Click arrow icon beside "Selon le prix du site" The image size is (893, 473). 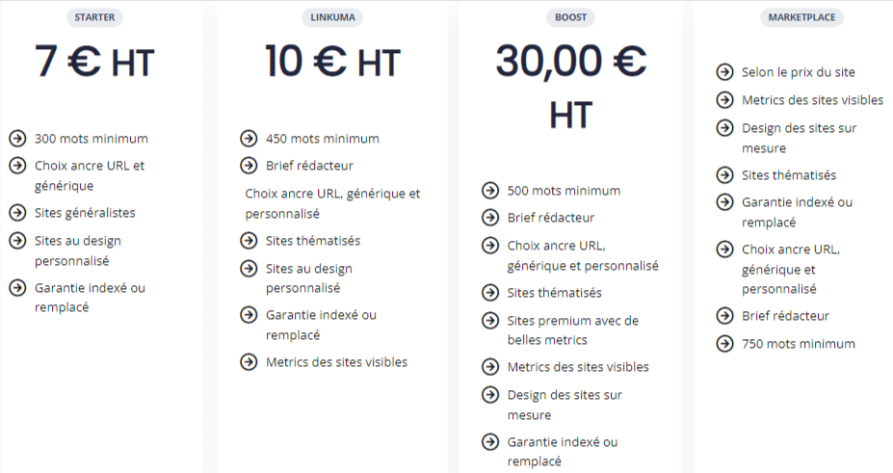click(x=724, y=72)
